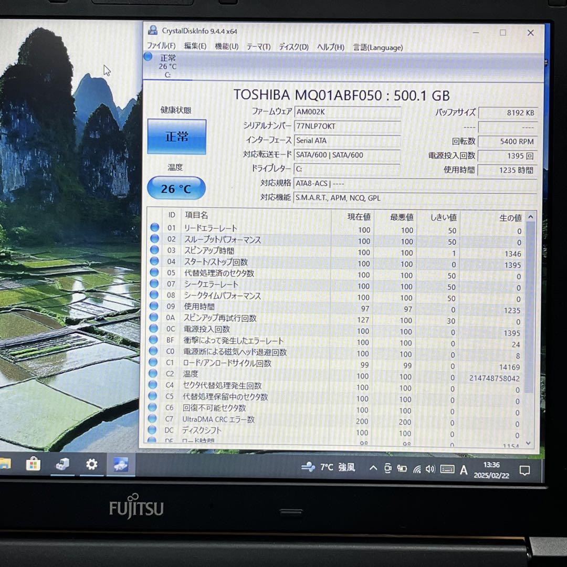Click the status circle for ID 09 使用時間 row
The width and height of the screenshot is (567, 567).
pos(154,306)
